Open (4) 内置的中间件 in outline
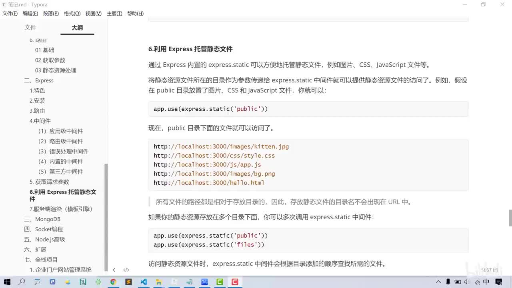Viewport: 512px width, 288px height. tap(60, 161)
